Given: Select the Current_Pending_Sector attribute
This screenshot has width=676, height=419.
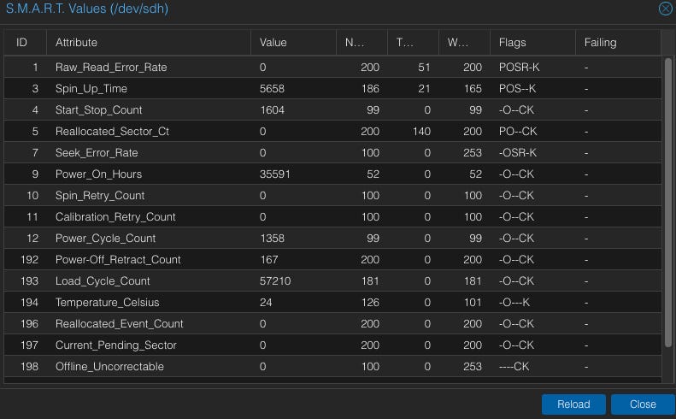Looking at the screenshot, I should tap(116, 345).
